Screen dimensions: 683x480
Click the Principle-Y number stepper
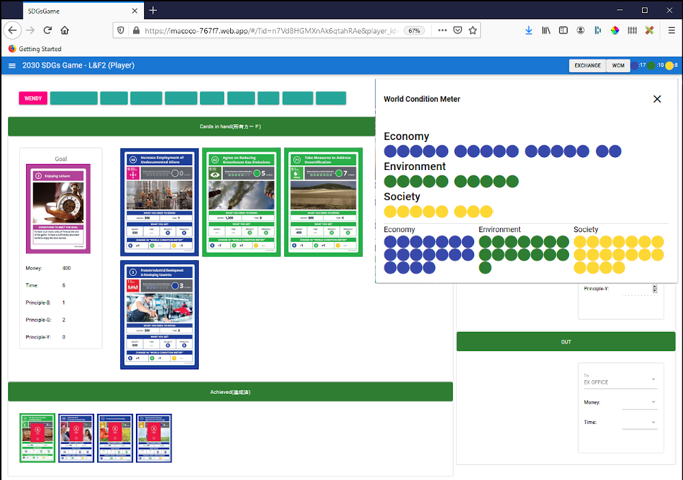tap(655, 289)
